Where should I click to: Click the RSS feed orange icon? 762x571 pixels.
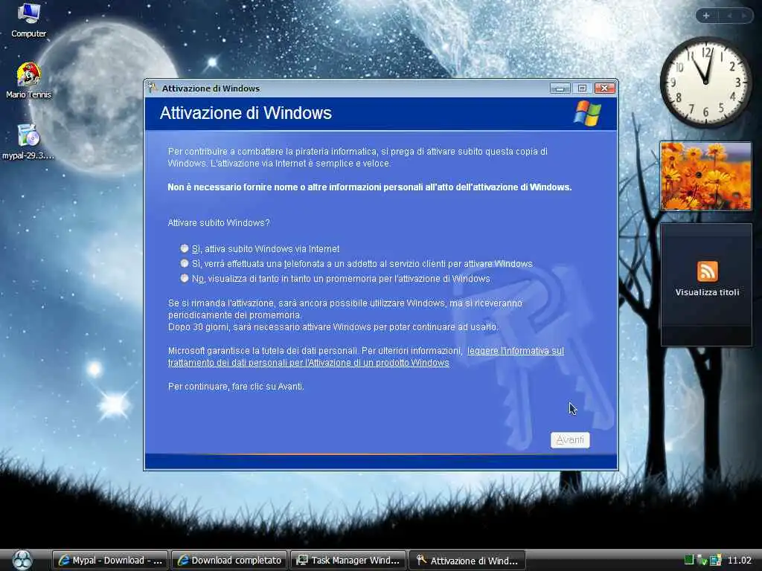tap(707, 271)
